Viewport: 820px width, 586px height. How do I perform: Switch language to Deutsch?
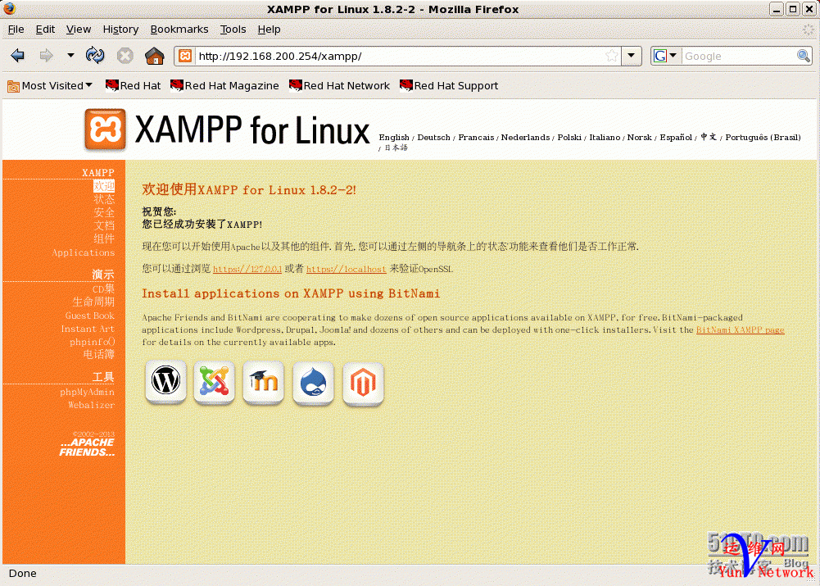pos(433,137)
